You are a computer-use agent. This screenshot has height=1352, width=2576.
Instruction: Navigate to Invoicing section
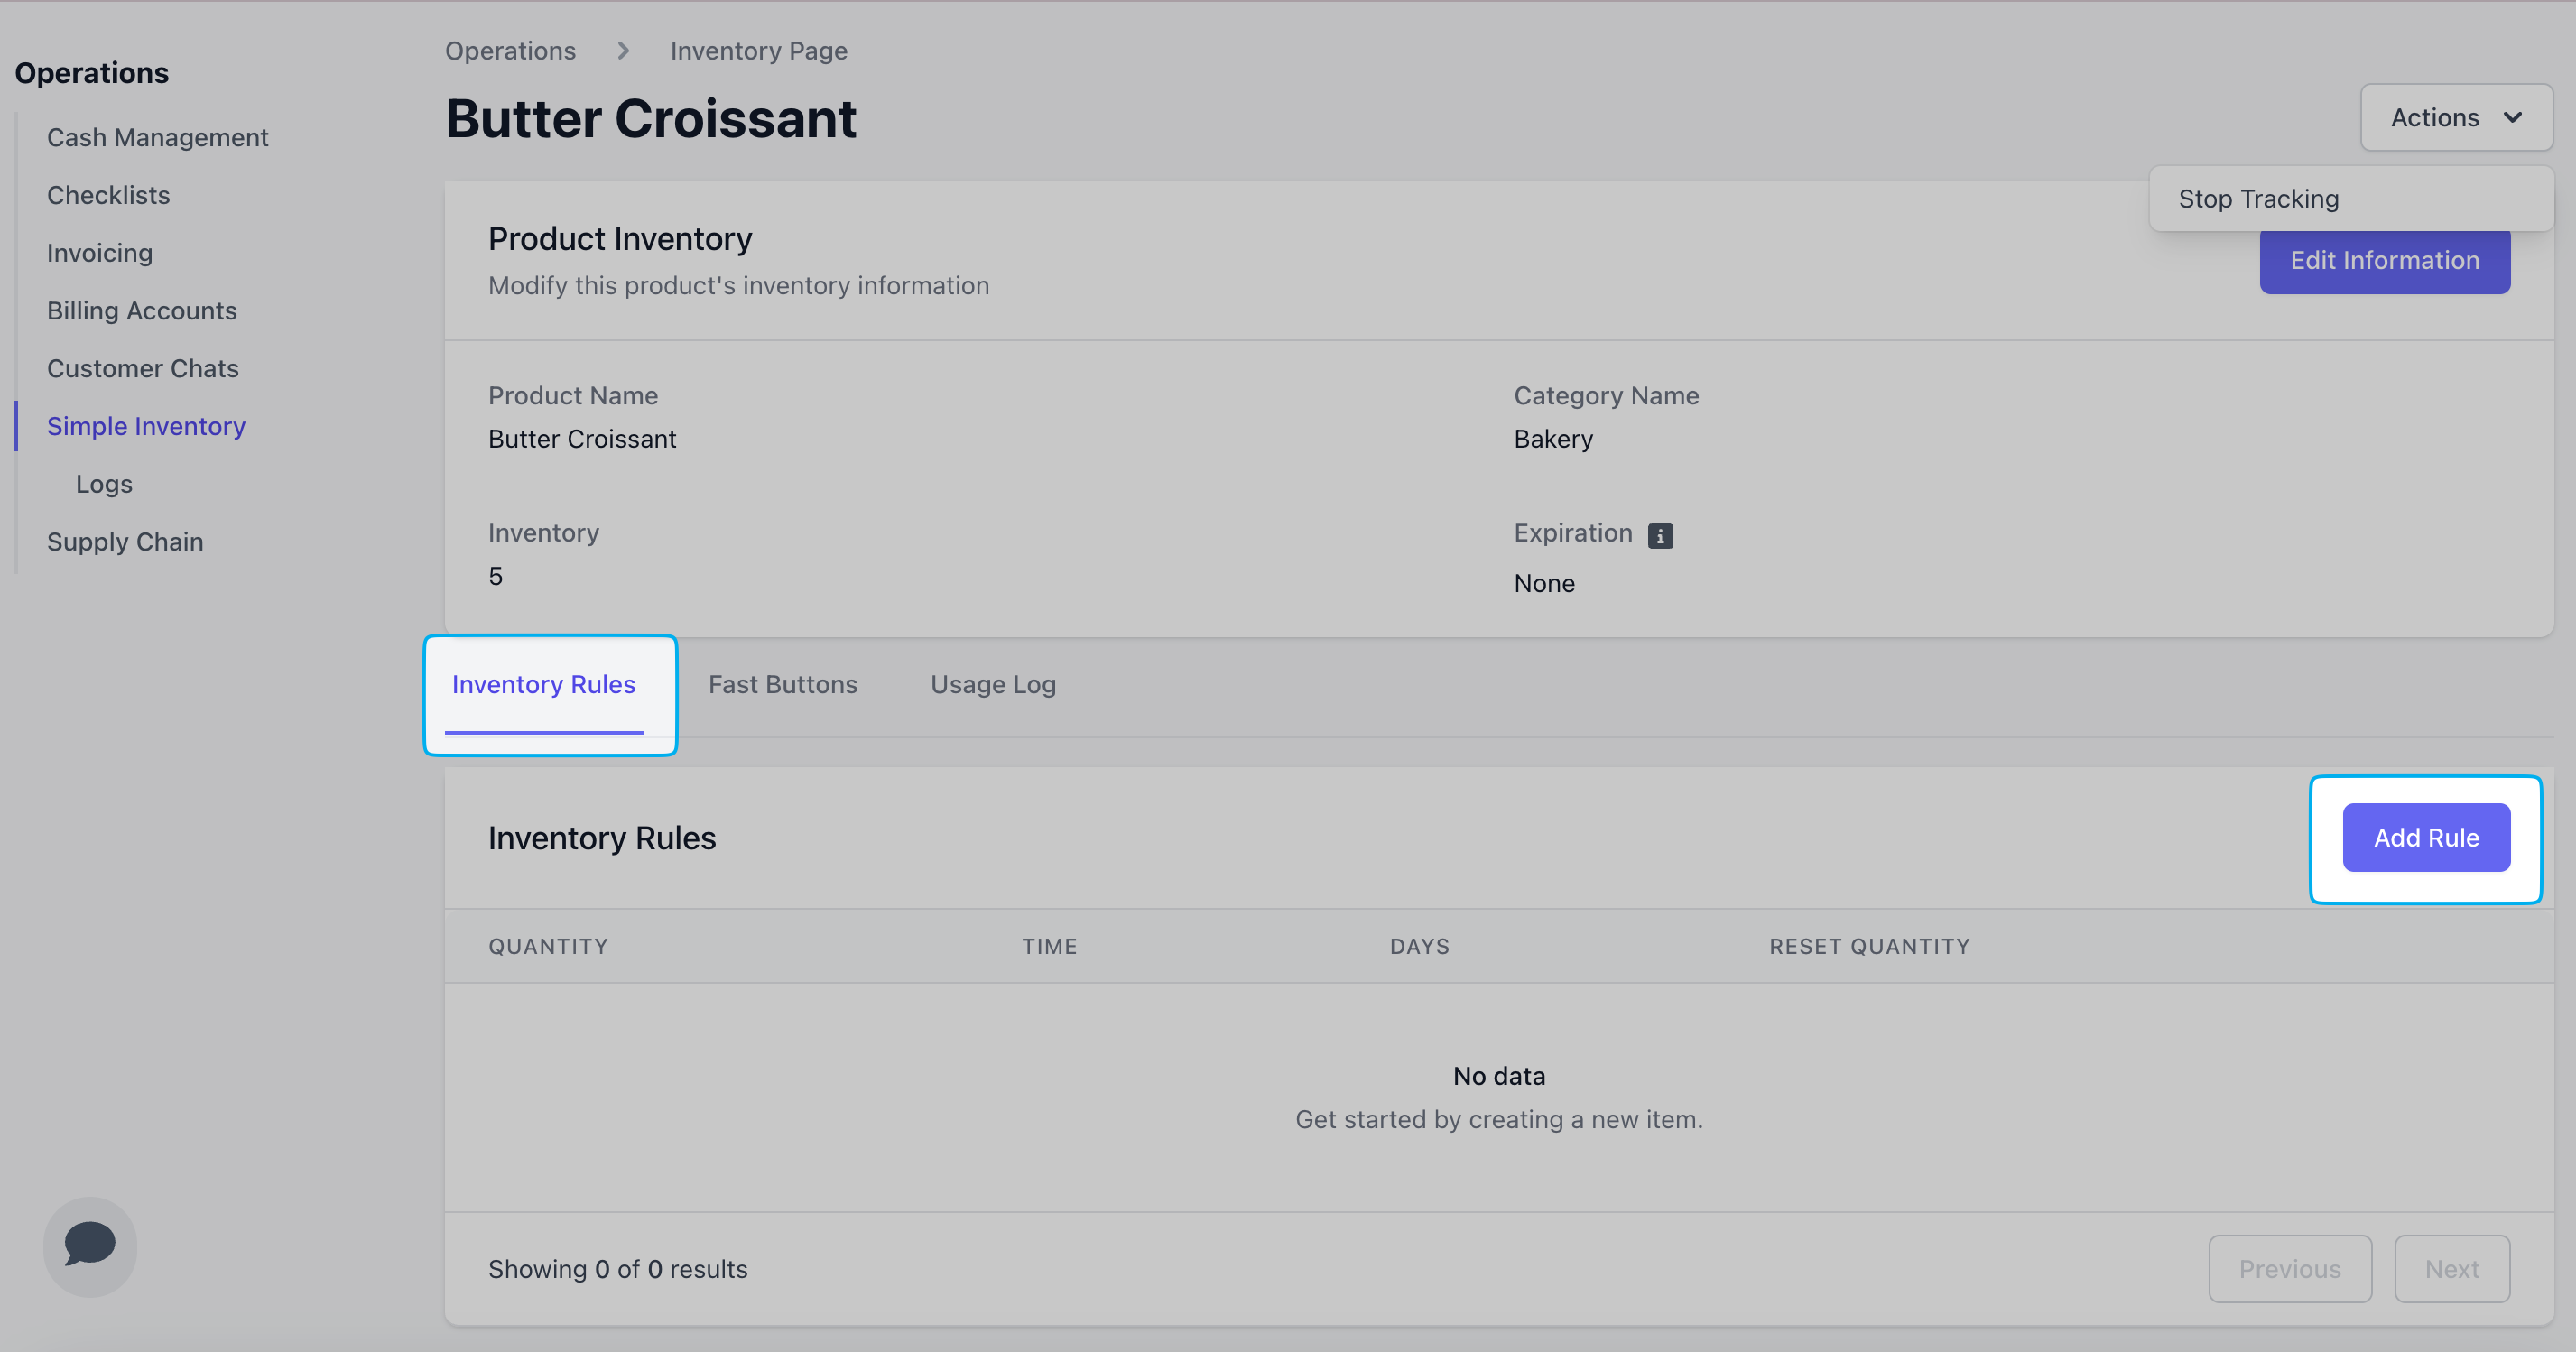[x=99, y=253]
